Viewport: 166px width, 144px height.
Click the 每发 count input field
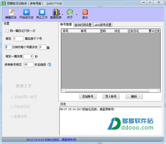pyautogui.click(x=18, y=38)
